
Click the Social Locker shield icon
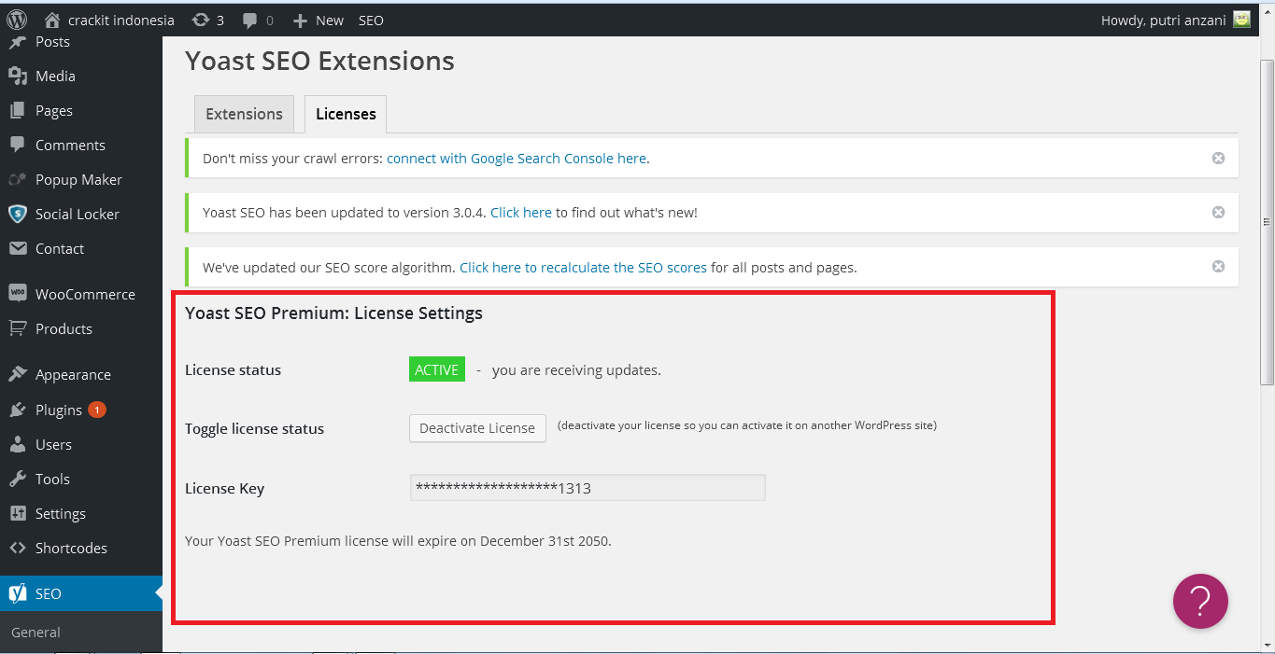[17, 215]
